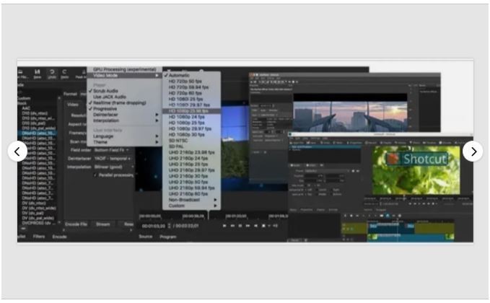The width and height of the screenshot is (490, 303).
Task: Skip to the end in left player controls
Action: (x=256, y=226)
